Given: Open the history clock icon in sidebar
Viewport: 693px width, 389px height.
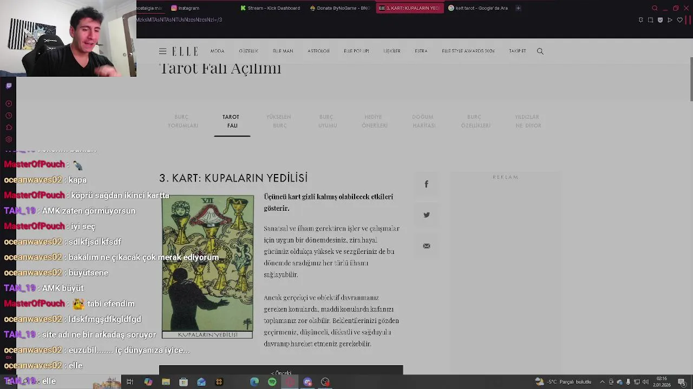Looking at the screenshot, I should [9, 116].
